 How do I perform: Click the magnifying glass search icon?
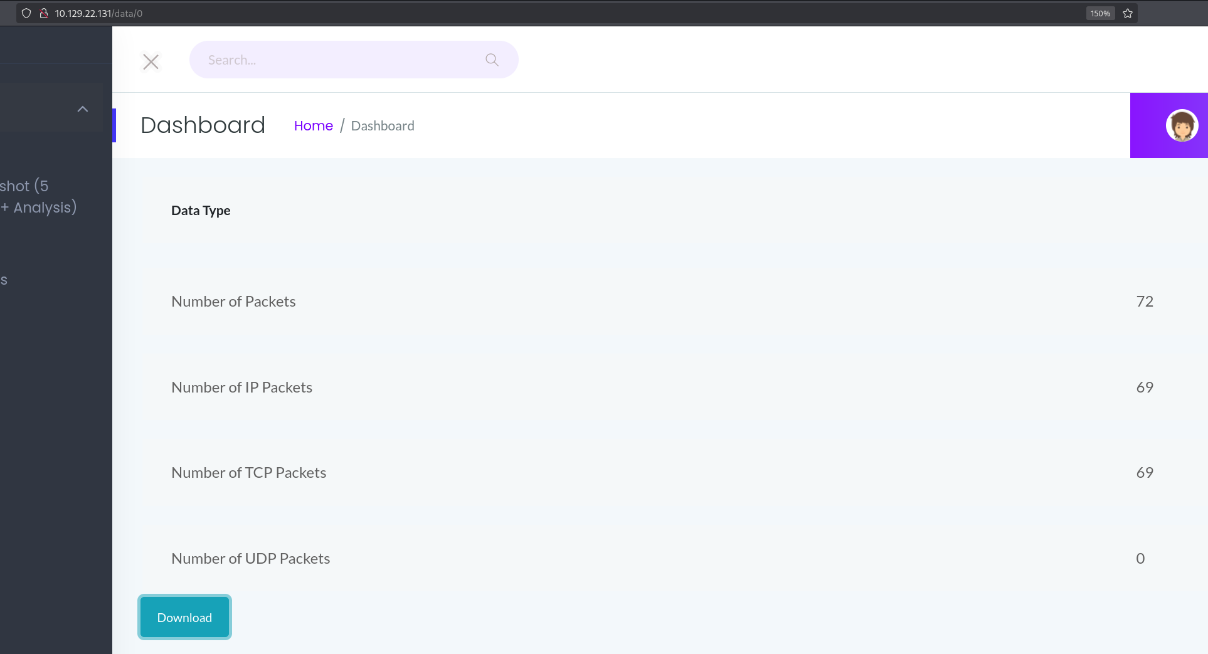pos(492,60)
